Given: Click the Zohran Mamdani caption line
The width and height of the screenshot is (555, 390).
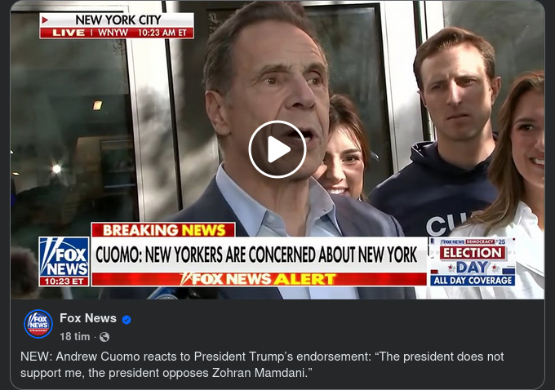Looking at the screenshot, I should 166,373.
